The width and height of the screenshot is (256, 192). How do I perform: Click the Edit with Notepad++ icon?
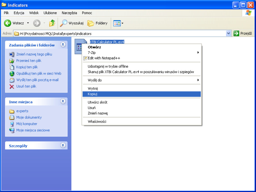85,58
